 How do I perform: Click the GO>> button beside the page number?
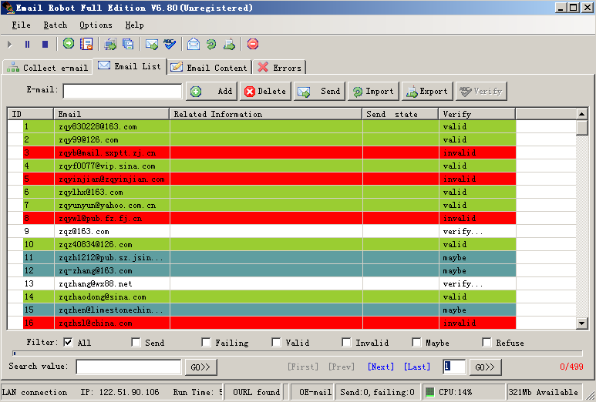[486, 367]
